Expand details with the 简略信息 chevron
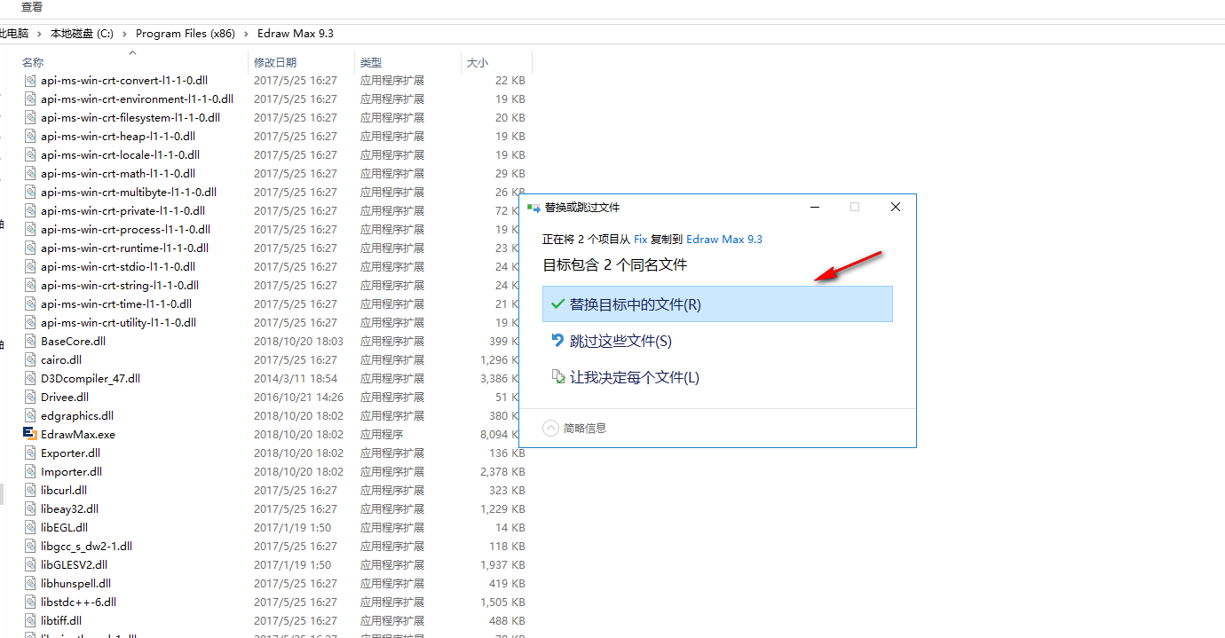Image resolution: width=1225 pixels, height=638 pixels. 551,428
